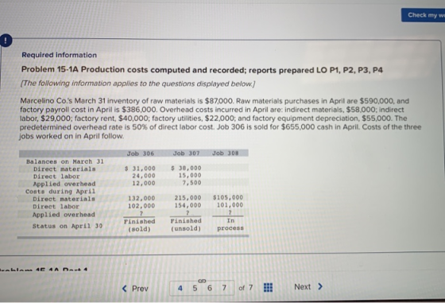This screenshot has height=303, width=445.
Task: Select the $ 38,000 direct materials cell
Action: (x=186, y=168)
